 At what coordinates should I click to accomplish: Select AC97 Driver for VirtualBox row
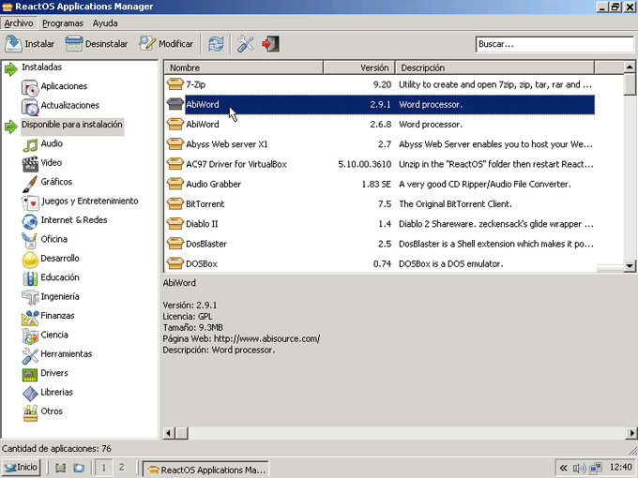click(380, 164)
